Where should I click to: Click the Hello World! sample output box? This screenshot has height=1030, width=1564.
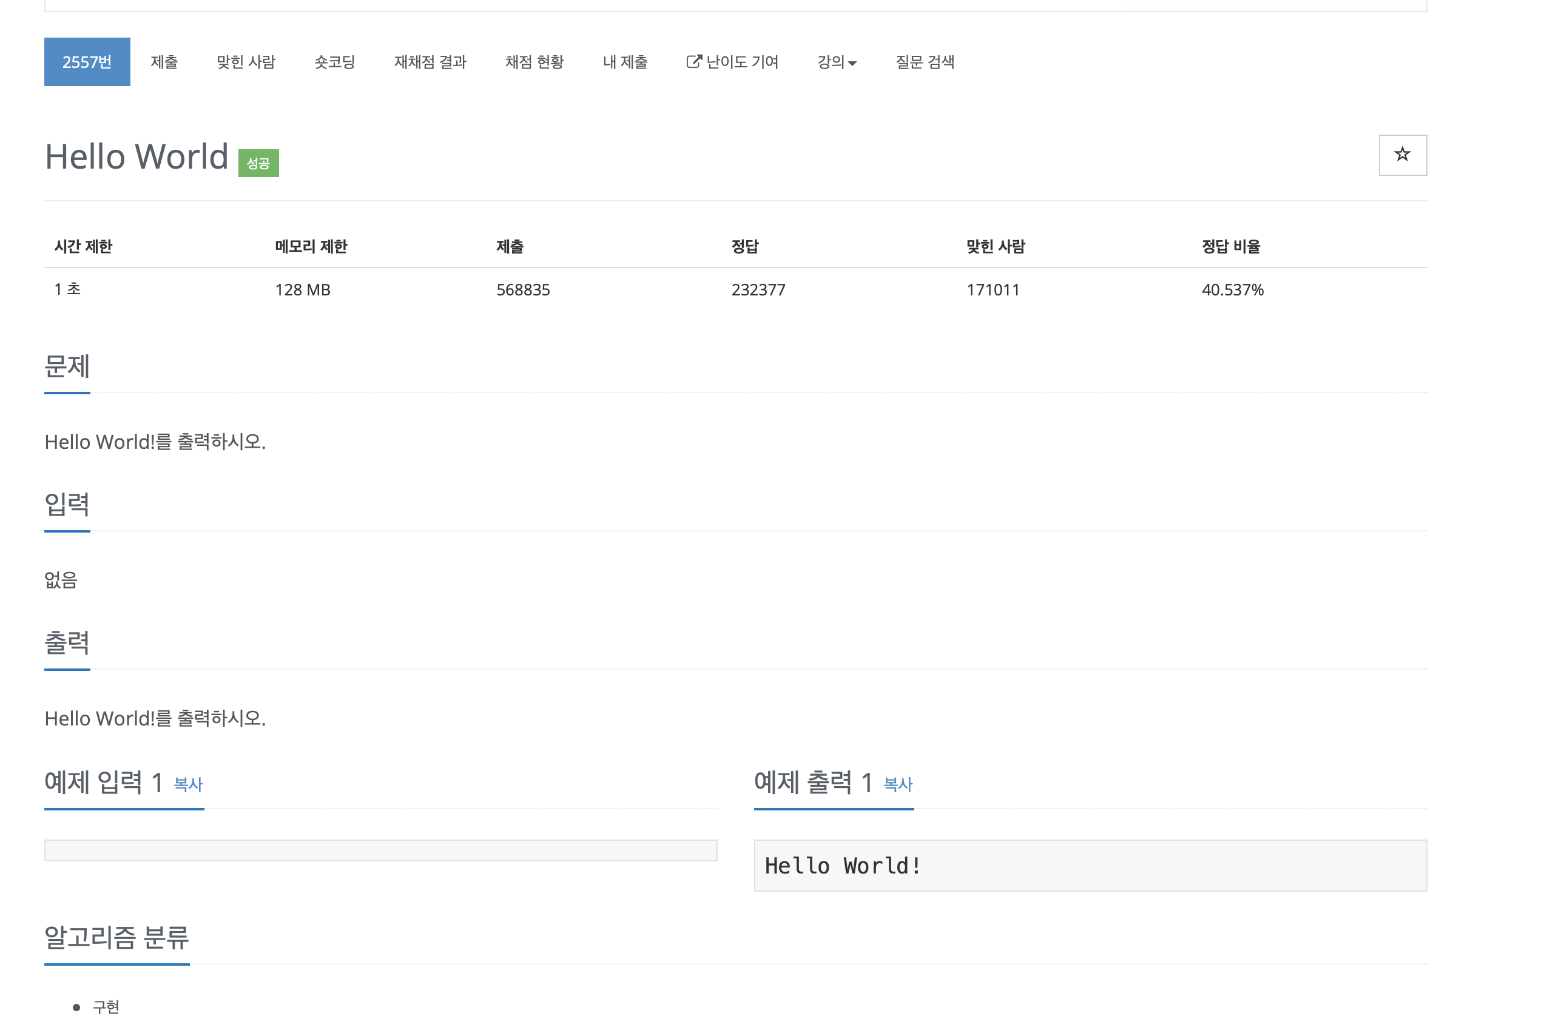[x=1090, y=866]
